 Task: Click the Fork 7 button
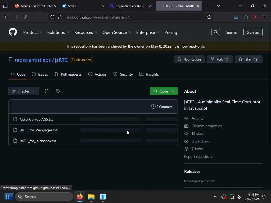(220, 59)
